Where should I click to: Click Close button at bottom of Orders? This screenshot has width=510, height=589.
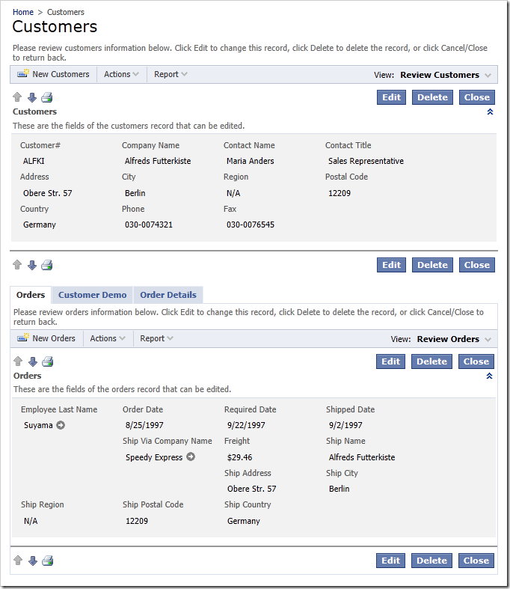tap(476, 561)
